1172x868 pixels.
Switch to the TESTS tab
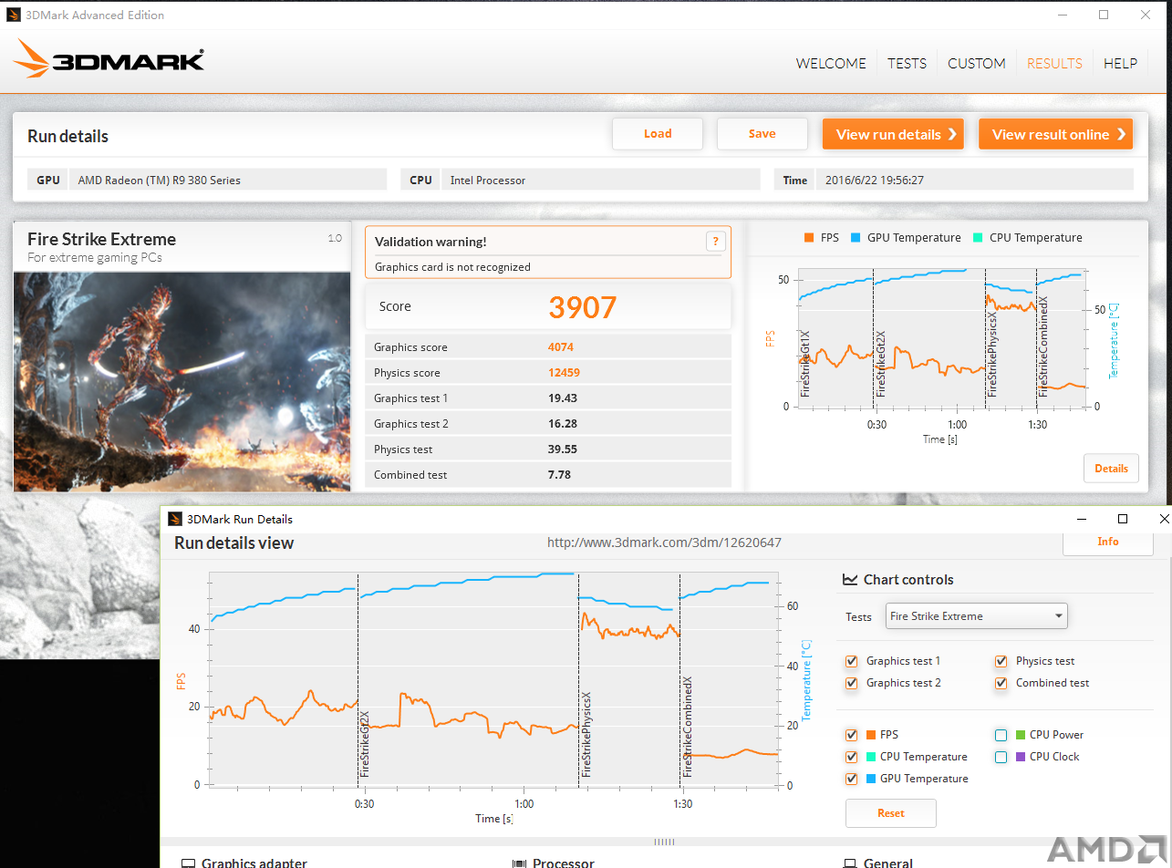(907, 64)
